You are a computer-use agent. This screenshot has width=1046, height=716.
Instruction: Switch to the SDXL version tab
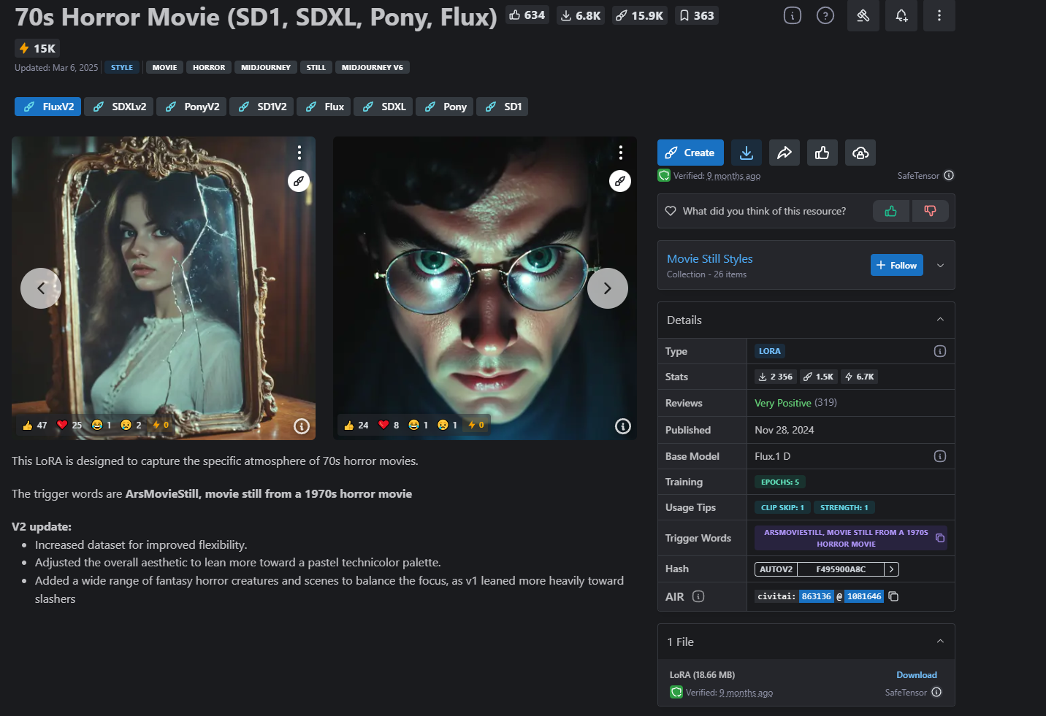383,107
